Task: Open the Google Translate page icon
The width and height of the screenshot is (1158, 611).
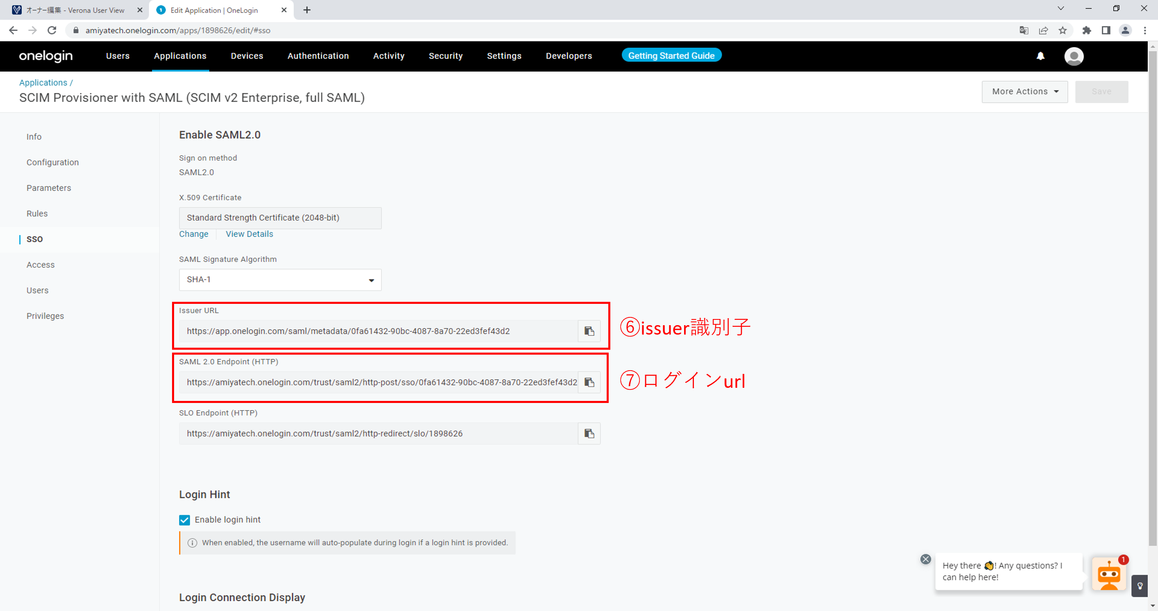Action: [x=1024, y=30]
